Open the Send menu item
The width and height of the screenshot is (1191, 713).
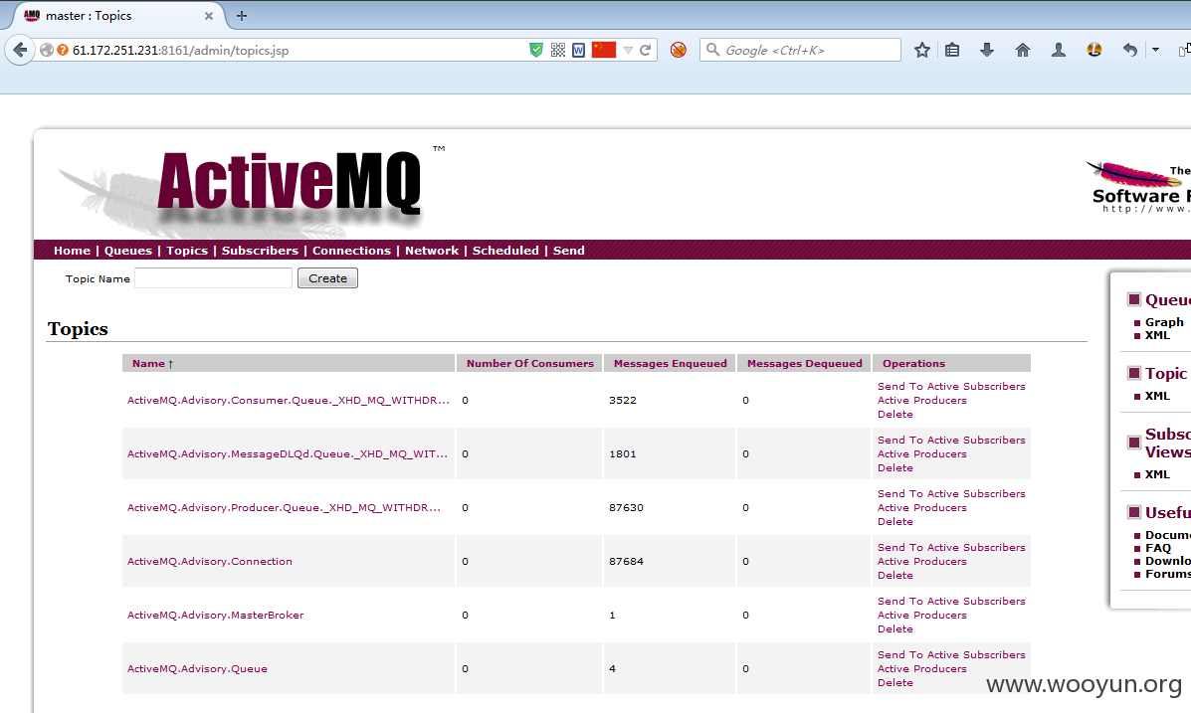point(569,251)
